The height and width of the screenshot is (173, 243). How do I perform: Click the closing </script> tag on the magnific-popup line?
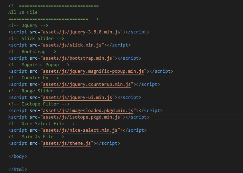(161, 71)
